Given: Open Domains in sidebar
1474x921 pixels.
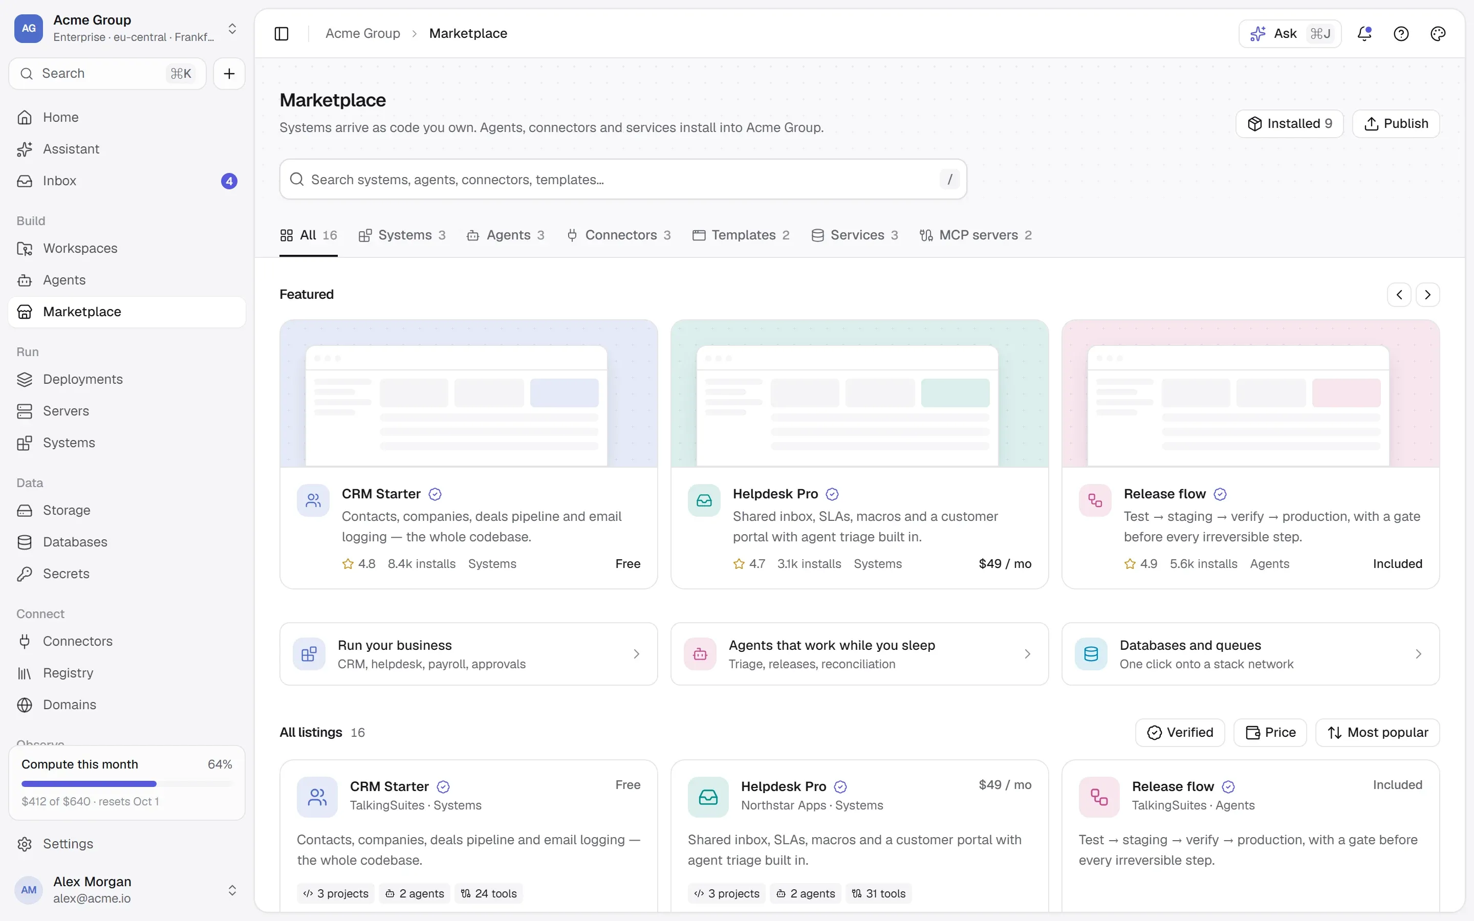Looking at the screenshot, I should point(127,705).
